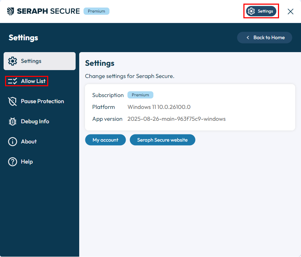Click the crossed shield icon for Pause Protection
The image size is (301, 257).
click(x=13, y=101)
